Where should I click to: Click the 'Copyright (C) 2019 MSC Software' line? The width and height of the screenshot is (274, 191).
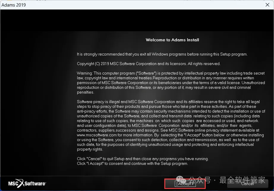click(x=149, y=64)
